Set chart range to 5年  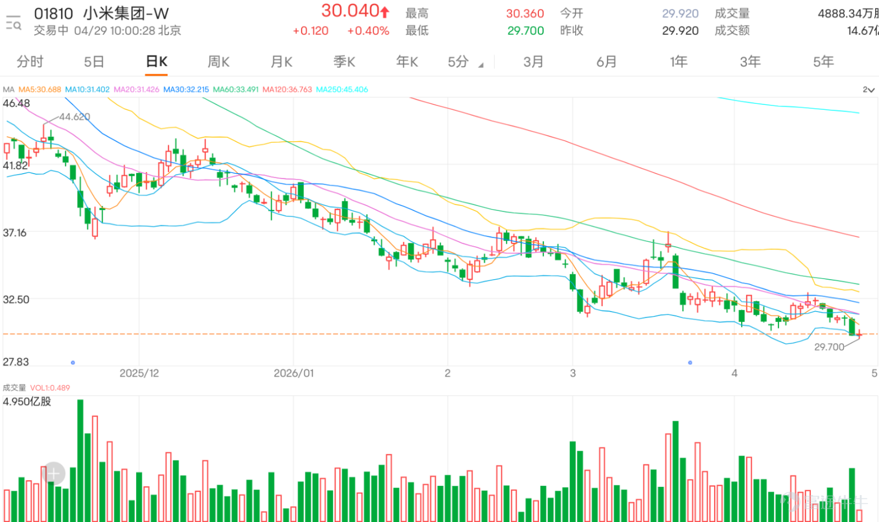tap(824, 62)
